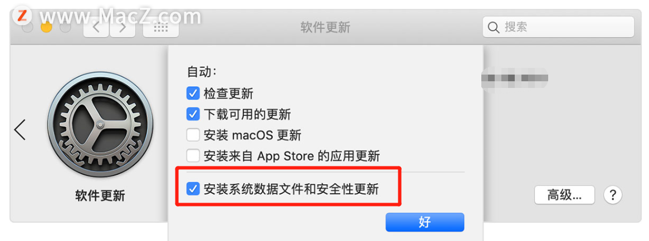Screen dimensions: 649x241
Task: Toggle the 检查更新 checkbox
Action: tap(193, 93)
